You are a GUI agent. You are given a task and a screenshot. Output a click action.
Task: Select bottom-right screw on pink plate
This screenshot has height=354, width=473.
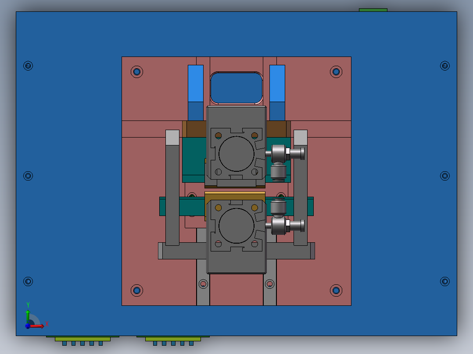(336, 290)
